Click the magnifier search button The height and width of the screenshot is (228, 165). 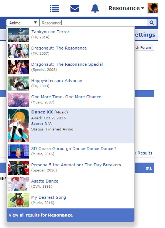point(152,23)
